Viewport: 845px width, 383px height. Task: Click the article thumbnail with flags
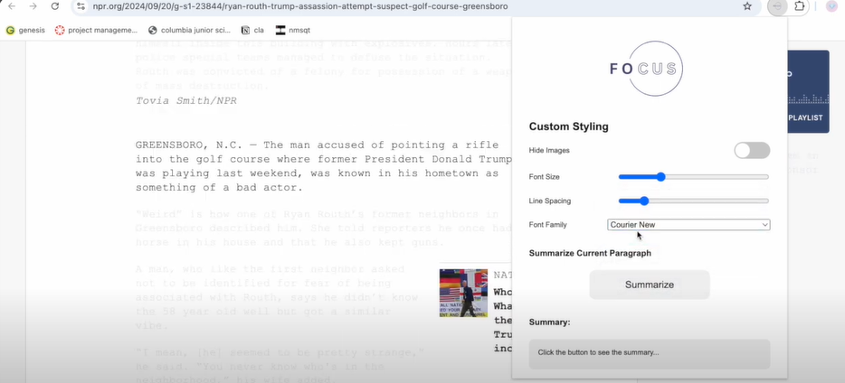click(x=463, y=293)
